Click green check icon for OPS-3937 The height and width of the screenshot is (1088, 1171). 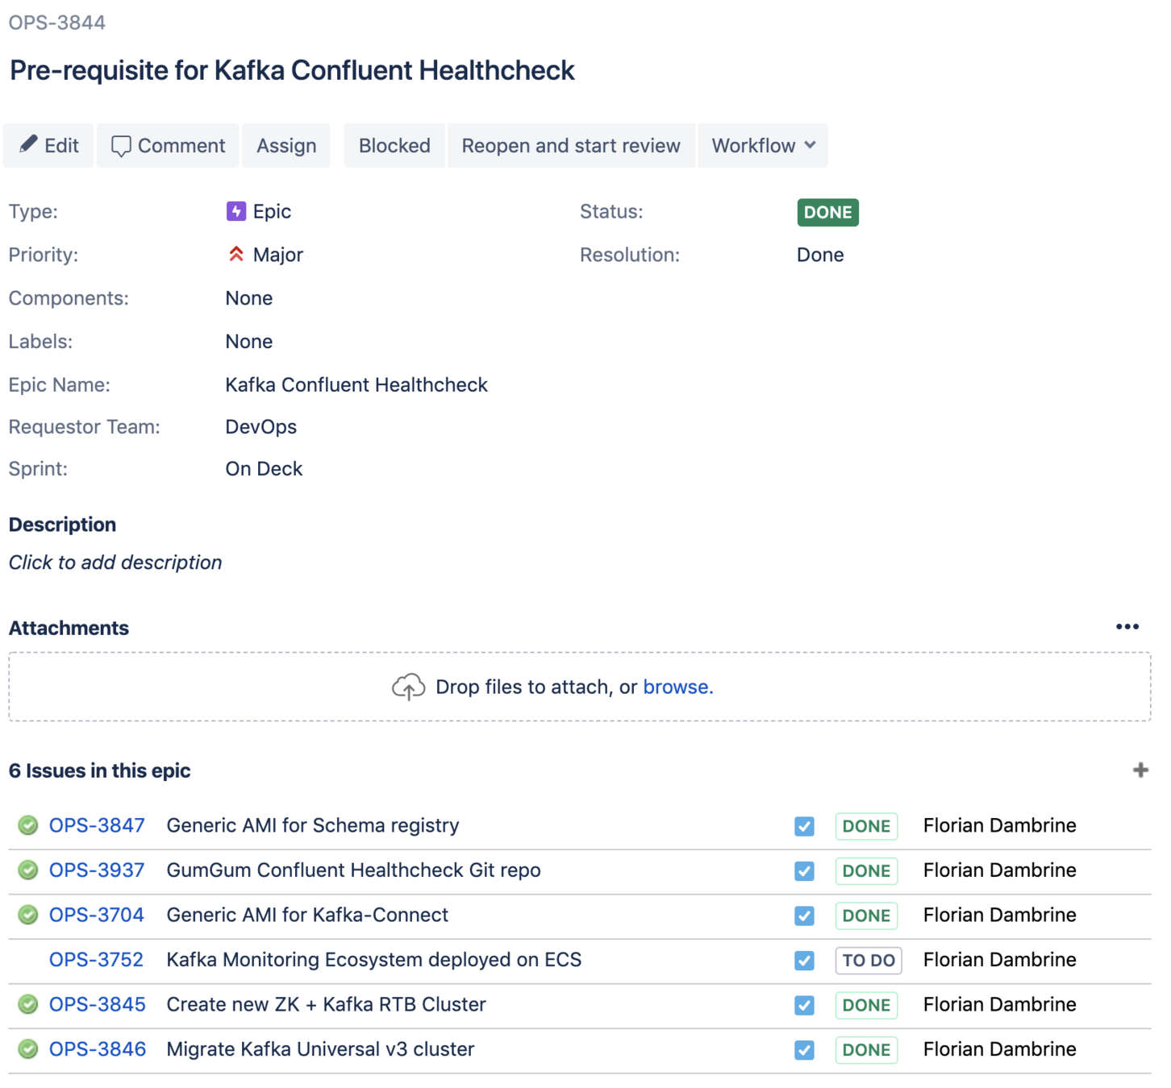coord(28,870)
